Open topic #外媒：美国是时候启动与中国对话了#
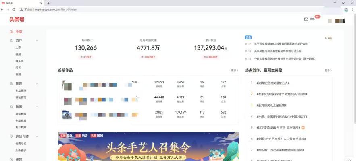 point(282,117)
